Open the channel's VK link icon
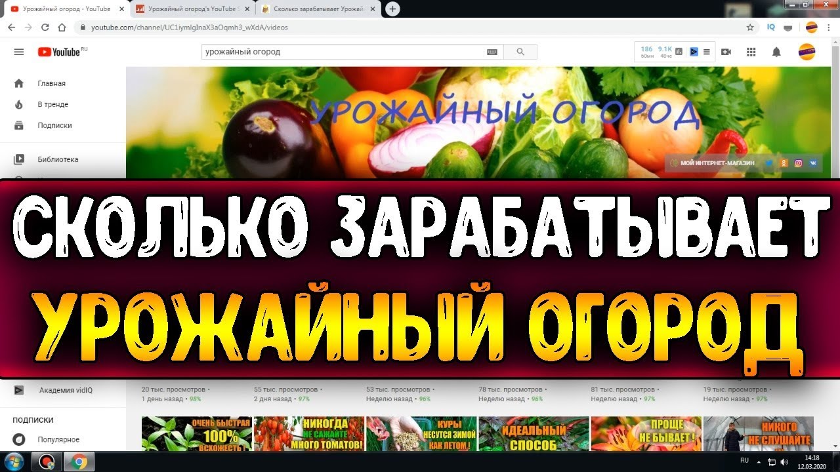The width and height of the screenshot is (840, 472). (814, 163)
